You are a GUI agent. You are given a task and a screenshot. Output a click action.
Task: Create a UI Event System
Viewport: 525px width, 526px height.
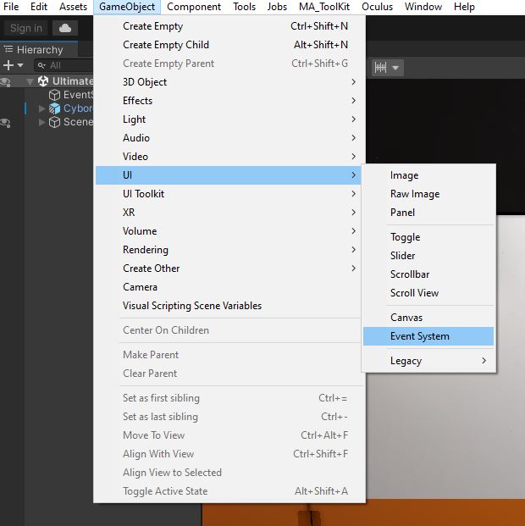[x=428, y=336]
